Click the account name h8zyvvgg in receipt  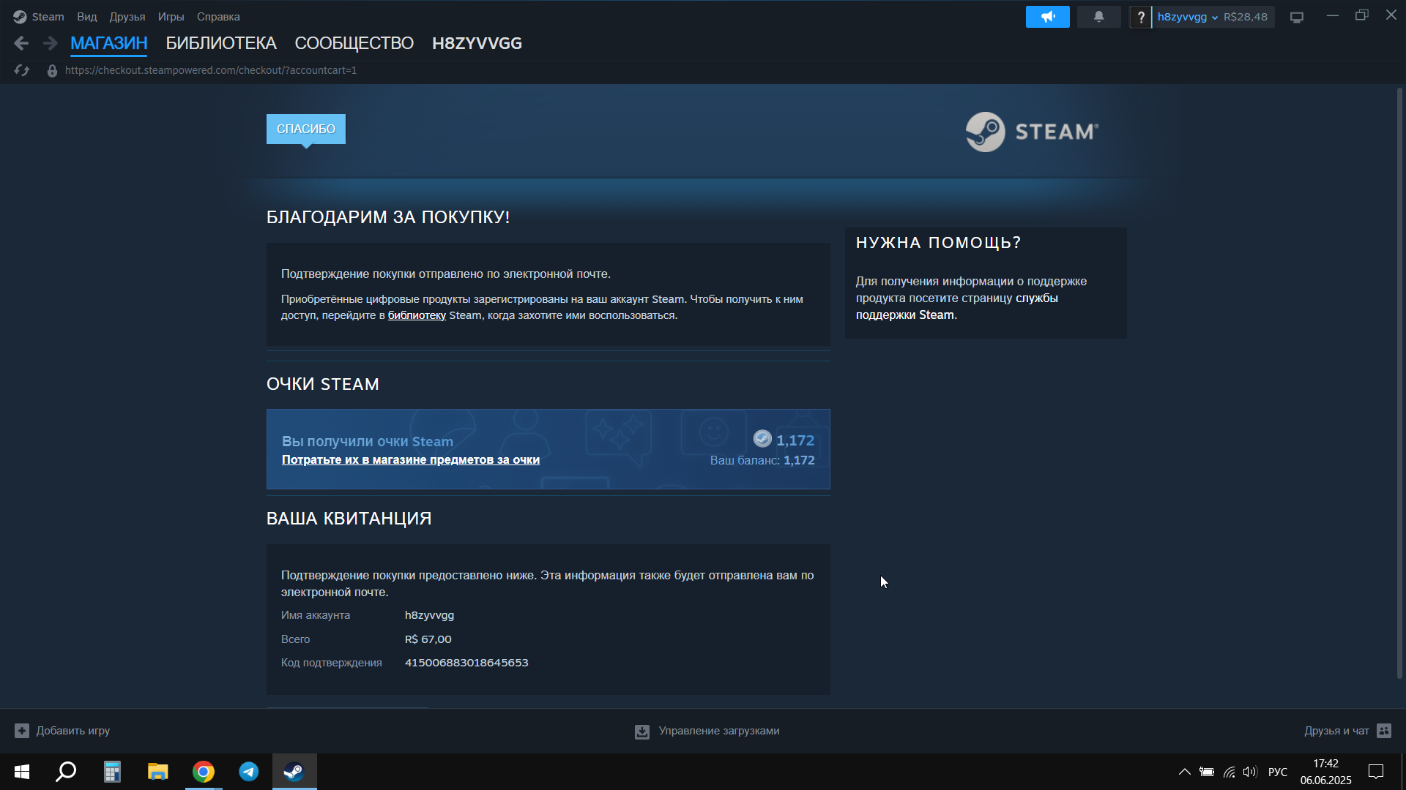(430, 615)
